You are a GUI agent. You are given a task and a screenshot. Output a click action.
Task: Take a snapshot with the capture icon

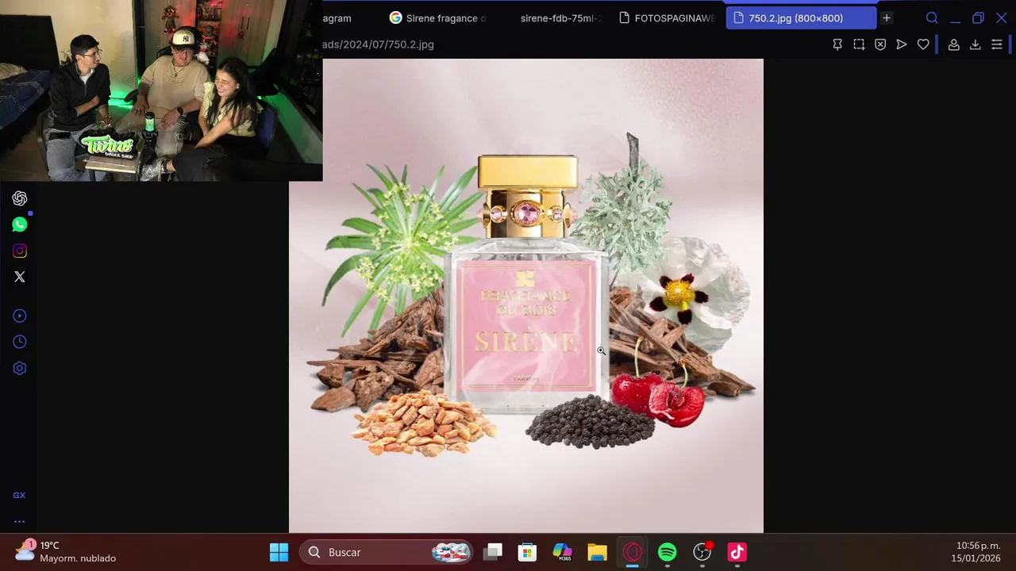click(859, 44)
